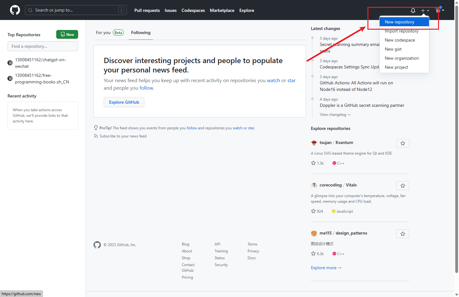Image resolution: width=459 pixels, height=297 pixels.
Task: Open corecoding / Vitals repository
Action: pos(338,185)
